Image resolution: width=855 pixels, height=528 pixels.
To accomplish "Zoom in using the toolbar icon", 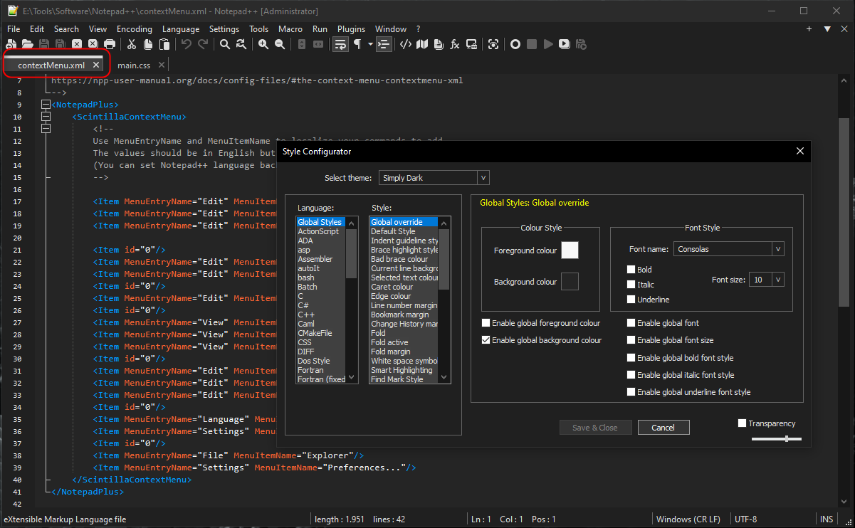I will click(x=263, y=44).
